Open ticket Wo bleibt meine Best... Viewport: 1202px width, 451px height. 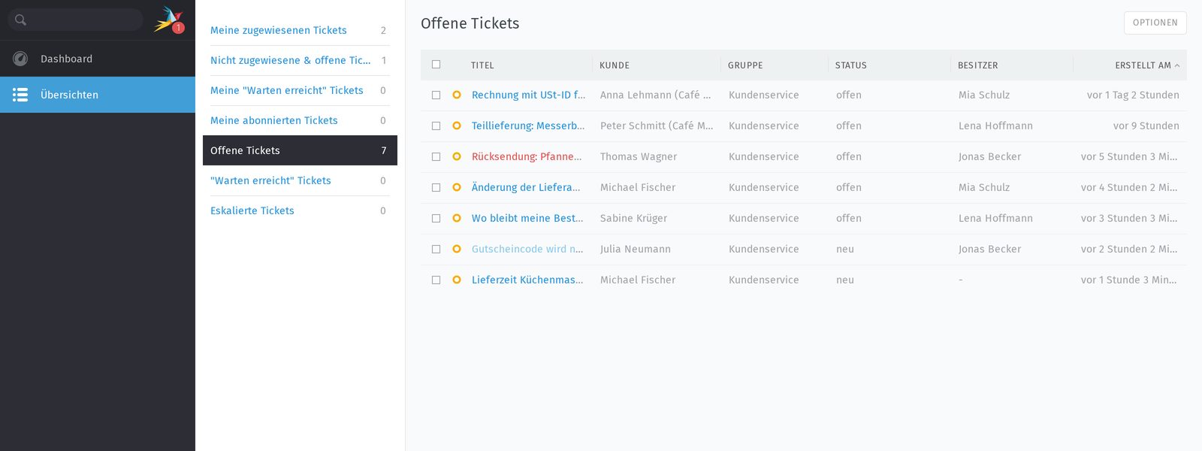pyautogui.click(x=527, y=218)
